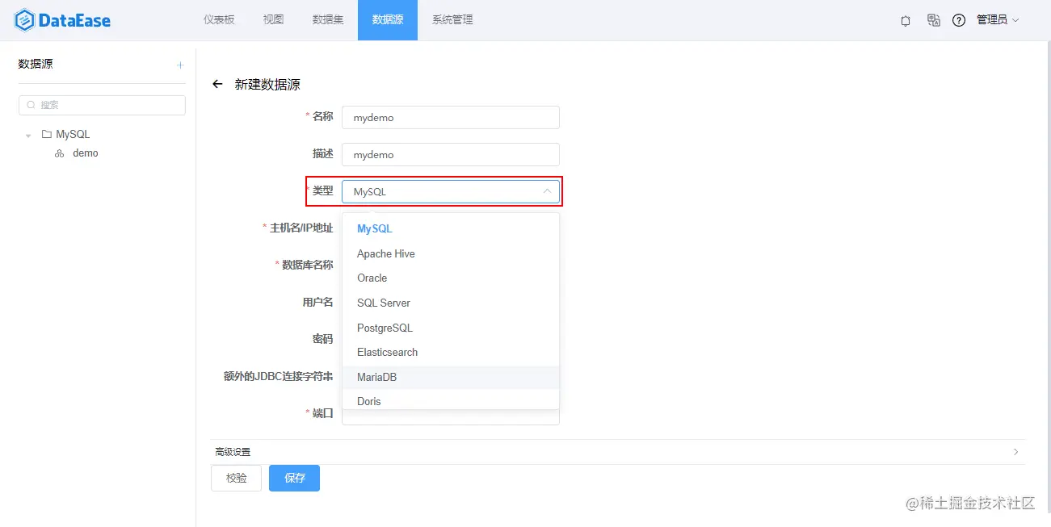The height and width of the screenshot is (527, 1051).
Task: Click the 数据源 sidebar title
Action: click(x=36, y=64)
